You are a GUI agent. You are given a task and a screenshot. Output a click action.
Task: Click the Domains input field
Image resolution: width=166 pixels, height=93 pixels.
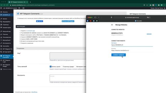point(132,50)
